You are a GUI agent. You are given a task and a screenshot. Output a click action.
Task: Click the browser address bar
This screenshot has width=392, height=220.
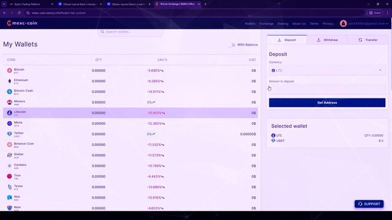(x=195, y=13)
